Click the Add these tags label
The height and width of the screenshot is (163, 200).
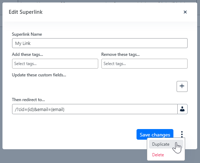(x=27, y=54)
